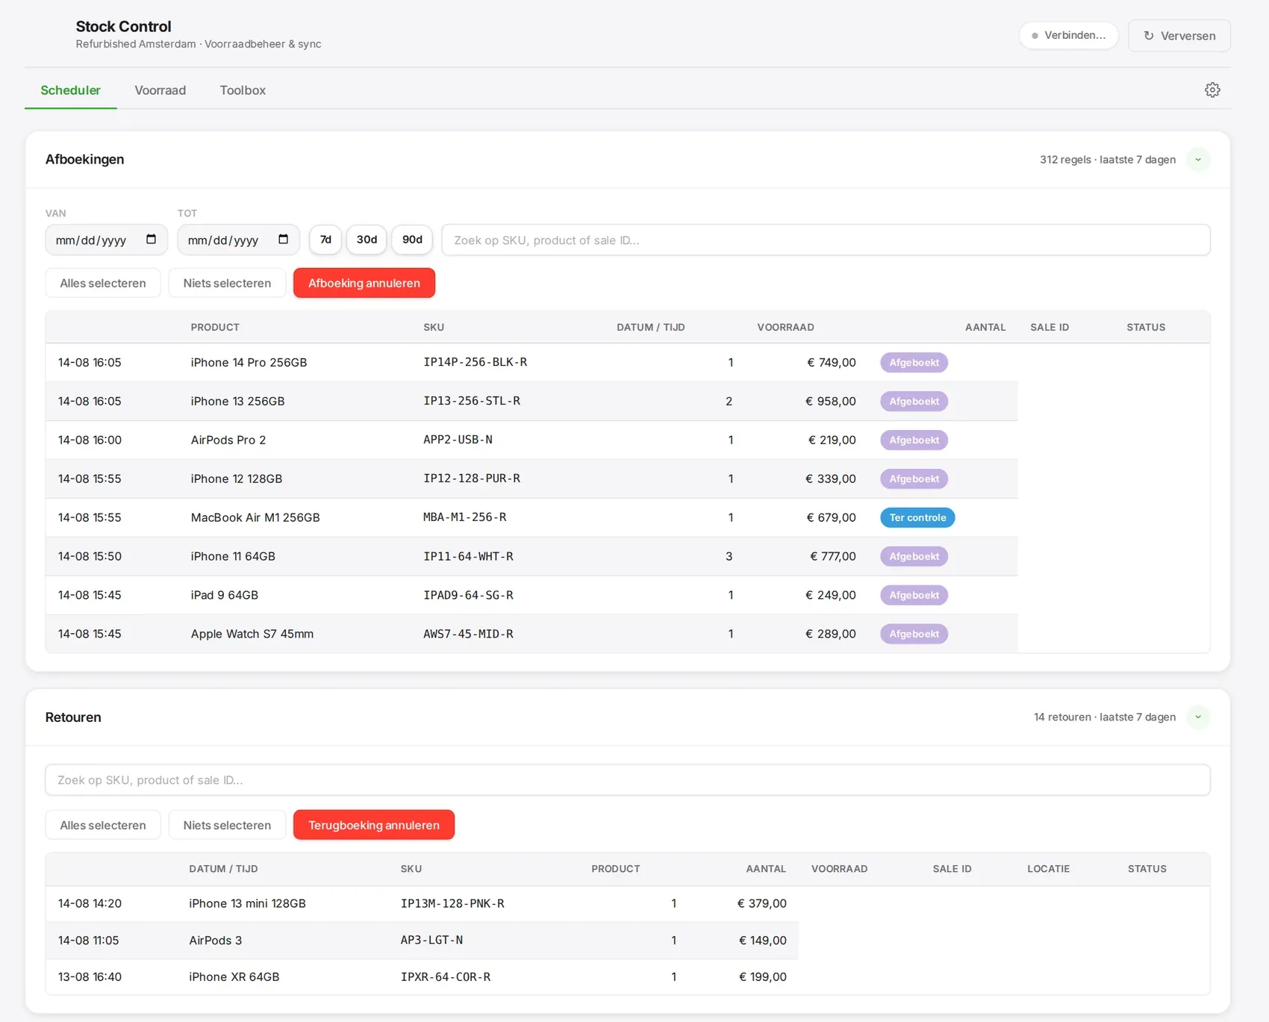Screen dimensions: 1269x1022
Task: Click the TOT date input field
Action: (238, 240)
